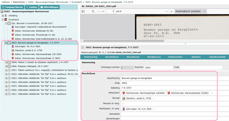Add a Perceel with plus icon
This screenshot has width=229, height=121.
[154, 98]
